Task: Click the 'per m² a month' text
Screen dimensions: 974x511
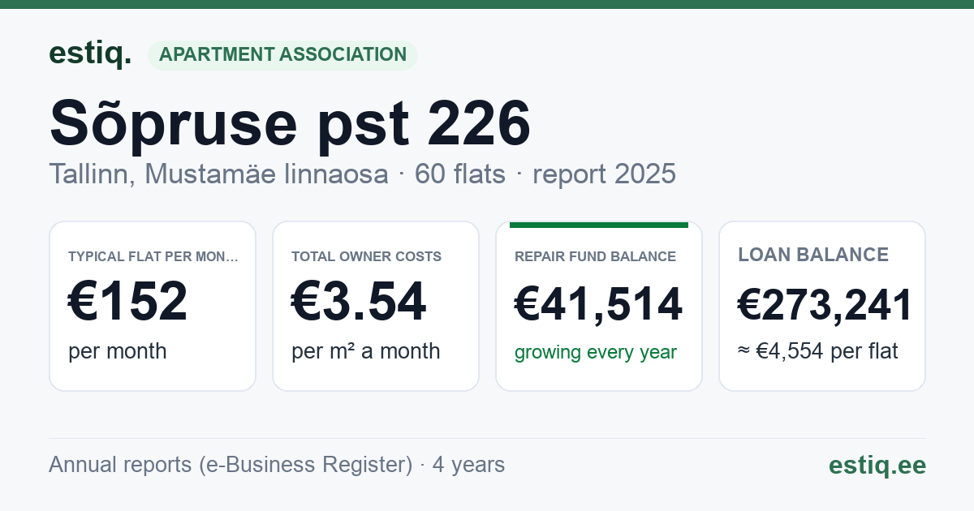Action: 366,351
